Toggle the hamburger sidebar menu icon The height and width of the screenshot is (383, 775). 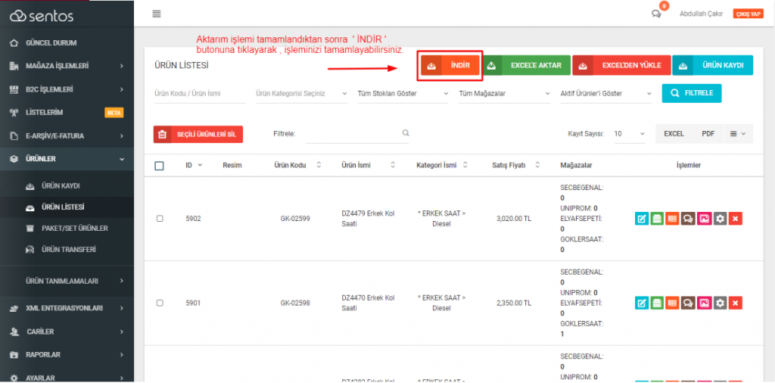click(x=157, y=14)
